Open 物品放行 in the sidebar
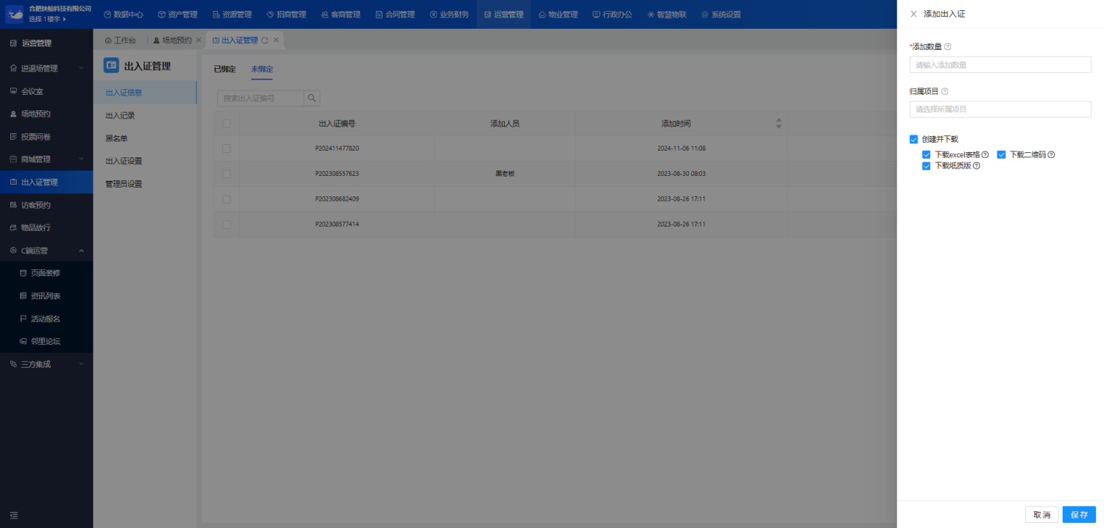Image resolution: width=1104 pixels, height=528 pixels. click(x=46, y=228)
